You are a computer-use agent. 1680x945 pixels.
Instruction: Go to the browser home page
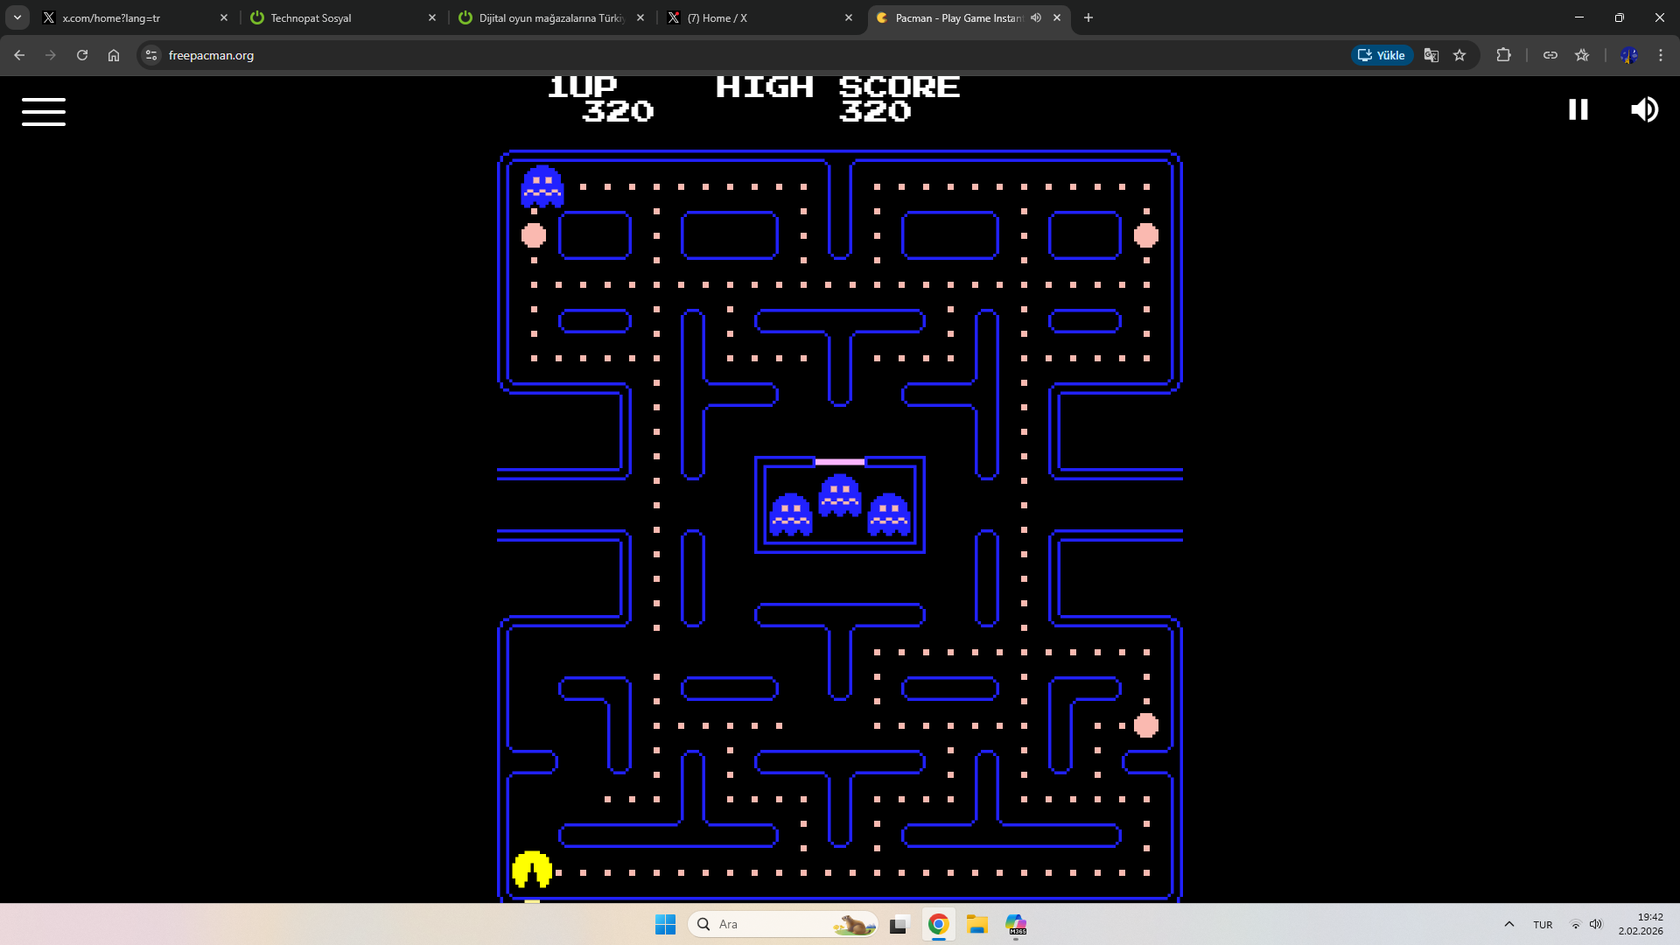pyautogui.click(x=114, y=55)
